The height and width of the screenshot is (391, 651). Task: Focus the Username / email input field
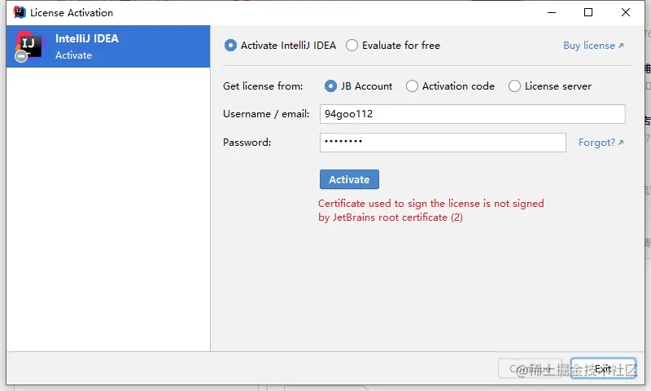pyautogui.click(x=473, y=114)
